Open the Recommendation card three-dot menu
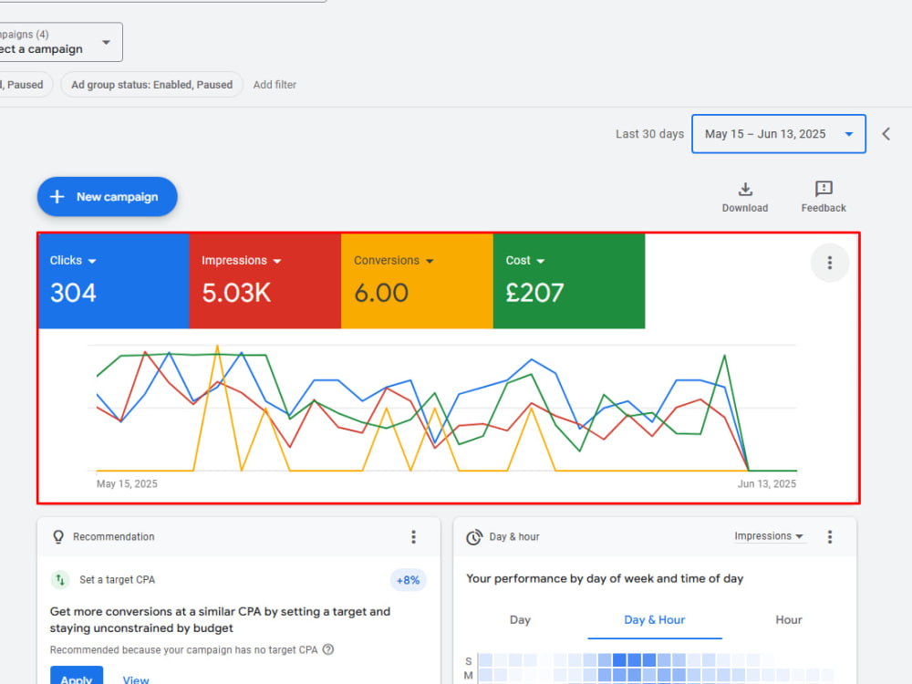Image resolution: width=912 pixels, height=684 pixels. (x=413, y=537)
